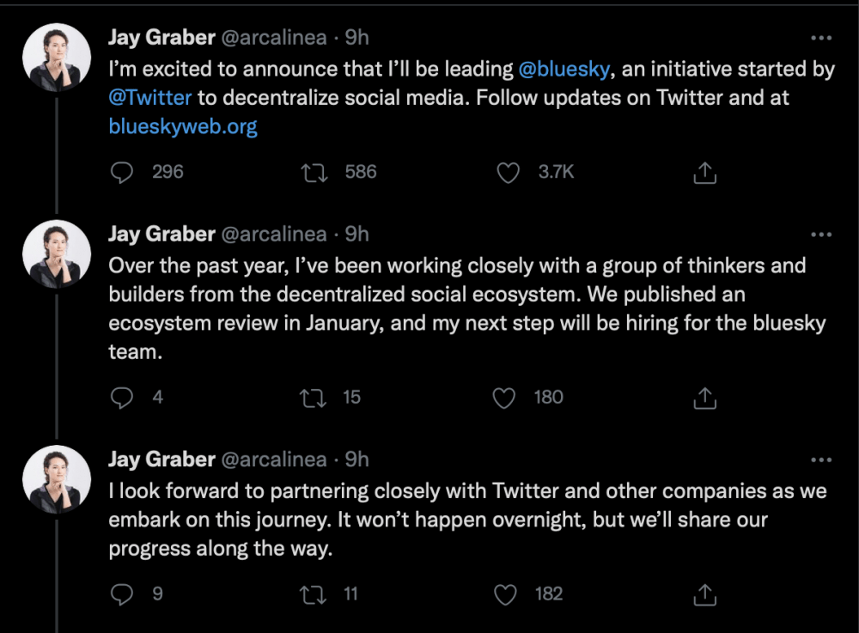Image resolution: width=859 pixels, height=633 pixels.
Task: Open more options on first tweet
Action: point(821,38)
